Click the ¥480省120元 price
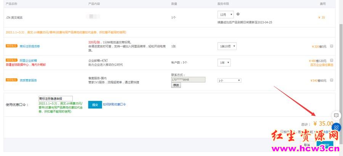 (x=317, y=61)
